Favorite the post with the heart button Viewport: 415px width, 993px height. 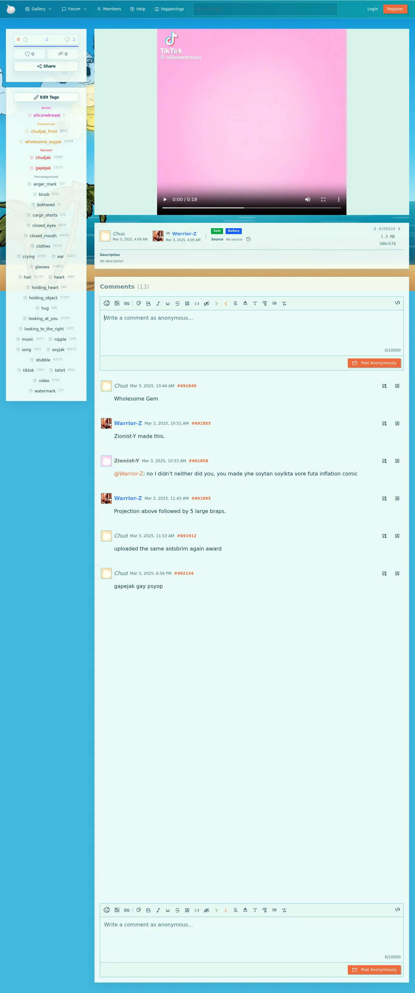pos(30,54)
